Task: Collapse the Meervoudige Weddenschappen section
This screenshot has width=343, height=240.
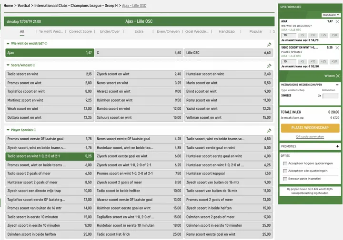Action: [337, 85]
